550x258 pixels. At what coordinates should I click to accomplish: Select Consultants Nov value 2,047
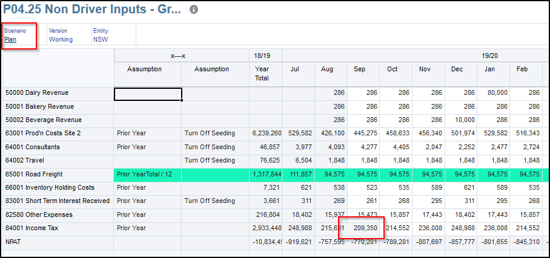[428, 147]
